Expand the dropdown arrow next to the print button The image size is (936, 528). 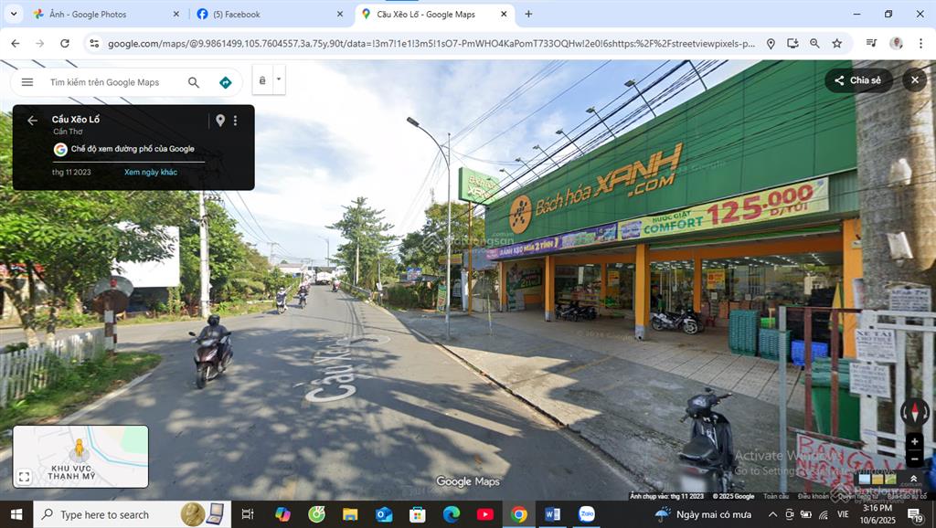pyautogui.click(x=279, y=80)
